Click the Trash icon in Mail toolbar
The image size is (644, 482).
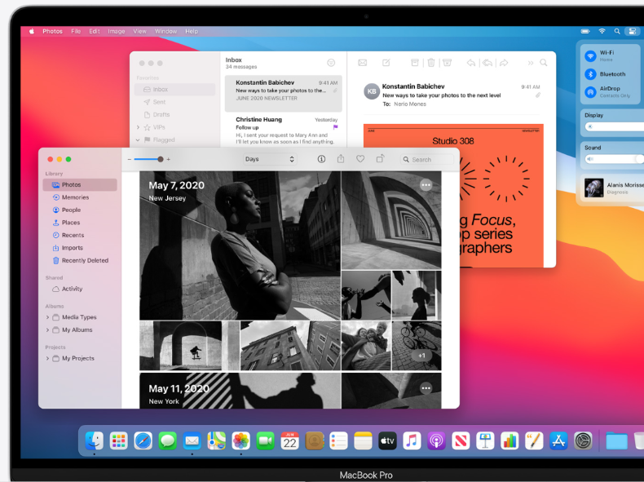(431, 63)
